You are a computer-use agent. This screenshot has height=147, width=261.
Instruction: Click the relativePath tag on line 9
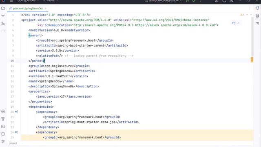click(49, 56)
